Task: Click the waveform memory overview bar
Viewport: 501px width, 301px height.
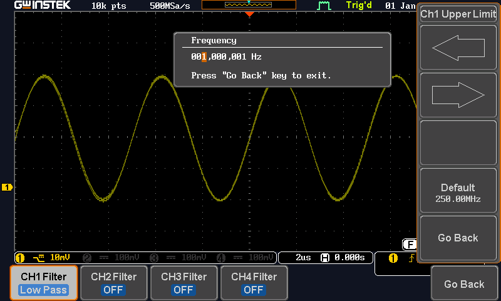Action: pyautogui.click(x=249, y=5)
